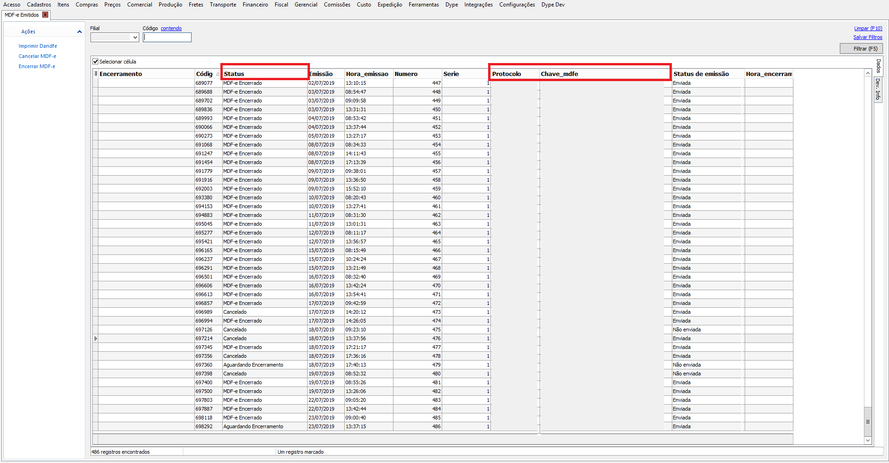Sort by the Status de emissão column header
This screenshot has width=889, height=463.
[709, 74]
